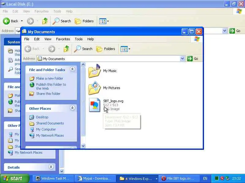
Task: Click Make a new folder link
Action: (50, 78)
